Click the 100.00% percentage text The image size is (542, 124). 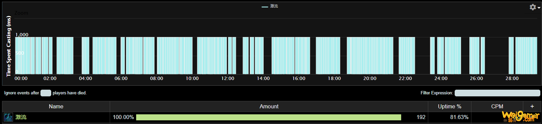[x=123, y=117]
